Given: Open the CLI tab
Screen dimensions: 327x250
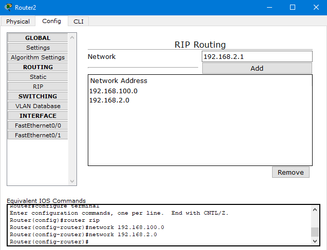Looking at the screenshot, I should click(x=79, y=22).
